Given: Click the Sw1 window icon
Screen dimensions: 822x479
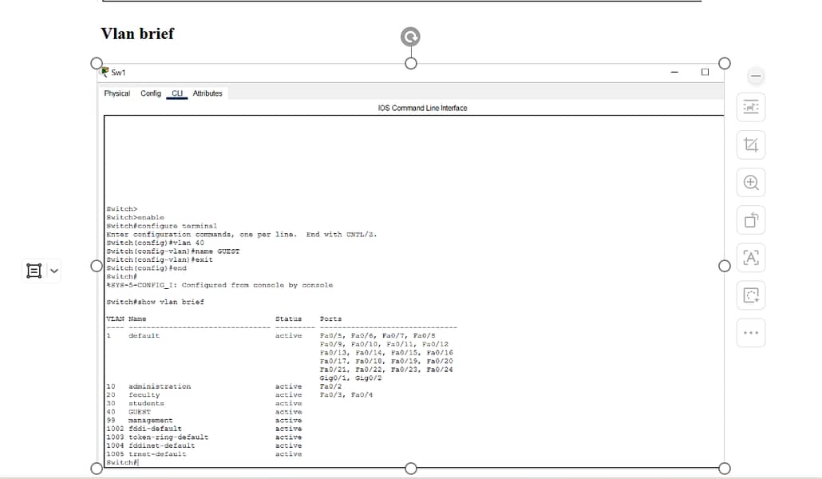Looking at the screenshot, I should [x=105, y=72].
